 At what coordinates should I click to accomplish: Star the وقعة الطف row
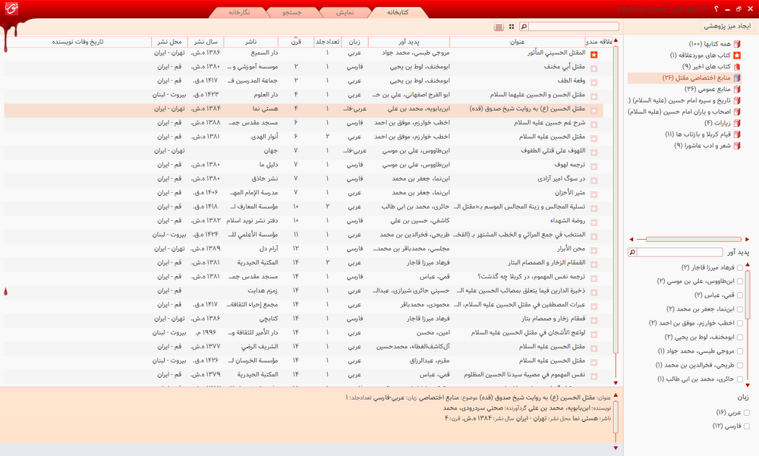[x=594, y=83]
